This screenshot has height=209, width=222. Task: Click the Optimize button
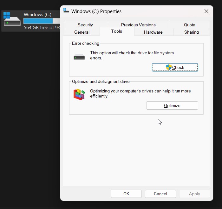pos(172,105)
